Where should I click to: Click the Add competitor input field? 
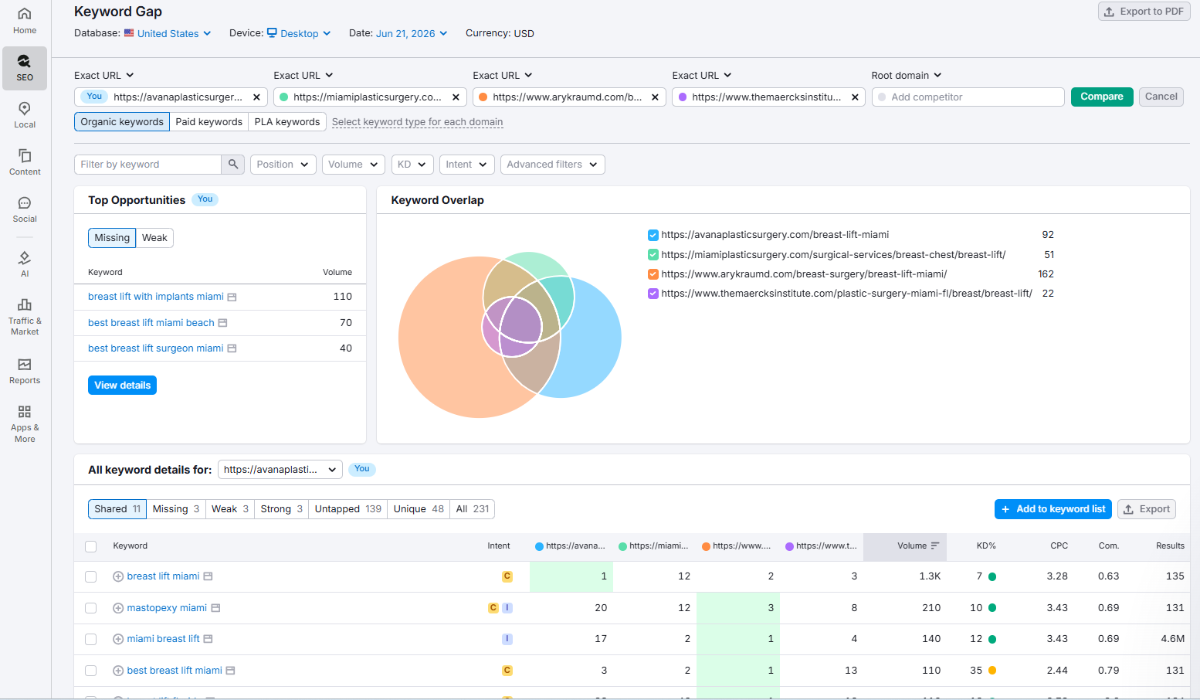coord(968,97)
